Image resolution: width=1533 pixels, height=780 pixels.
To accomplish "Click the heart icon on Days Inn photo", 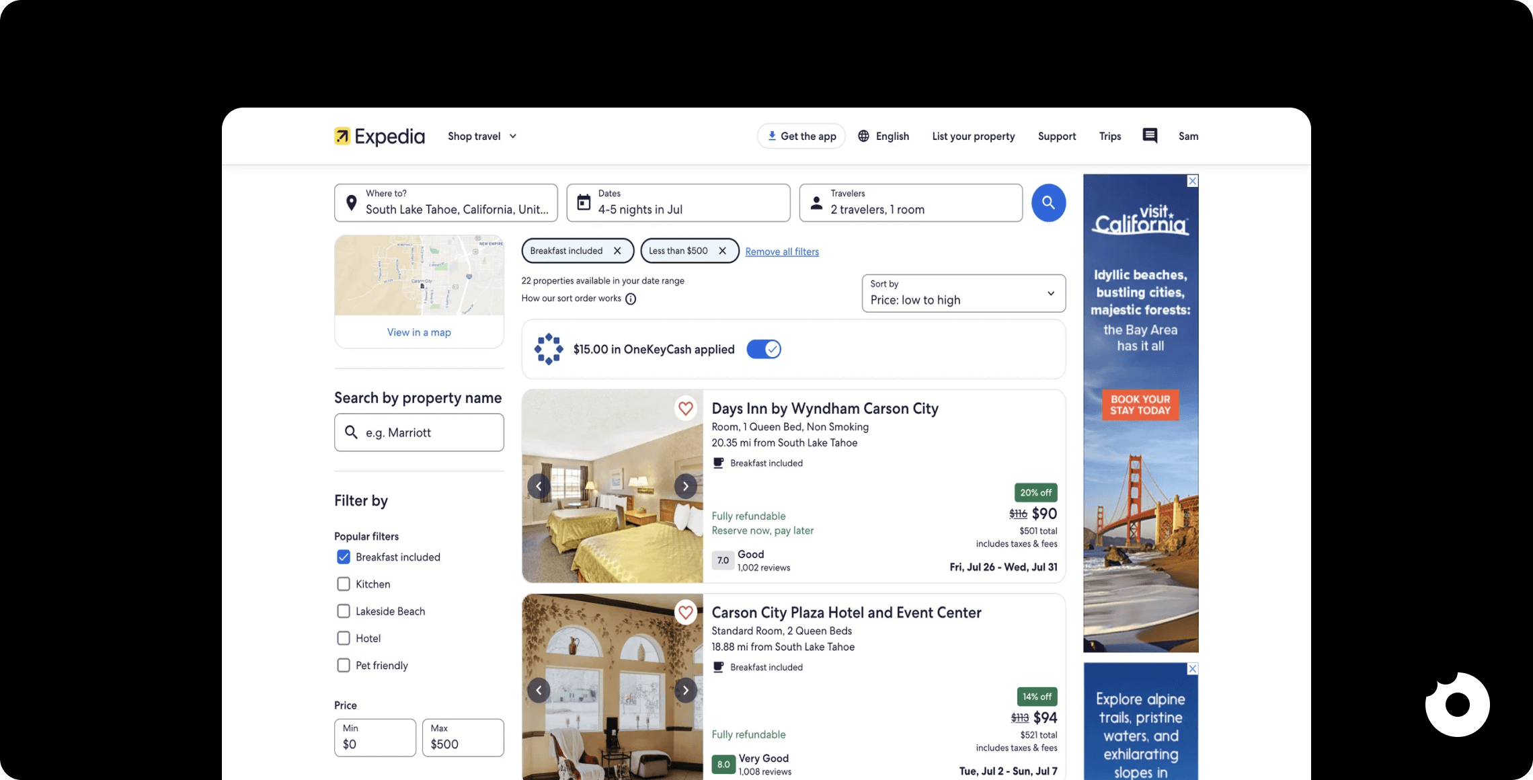I will coord(686,408).
